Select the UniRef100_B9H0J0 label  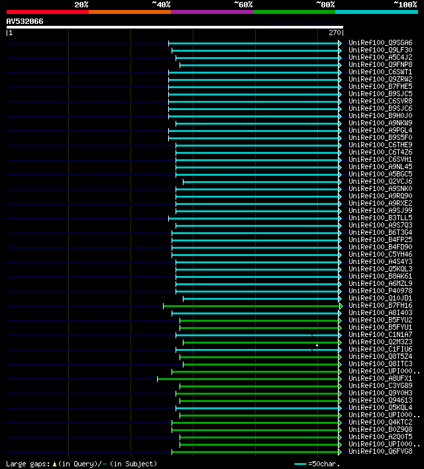click(380, 115)
